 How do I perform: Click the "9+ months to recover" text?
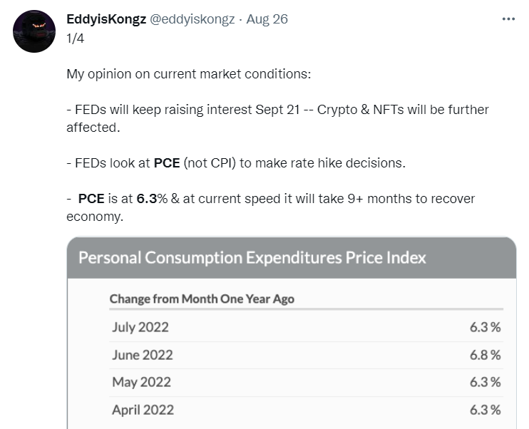pos(388,198)
